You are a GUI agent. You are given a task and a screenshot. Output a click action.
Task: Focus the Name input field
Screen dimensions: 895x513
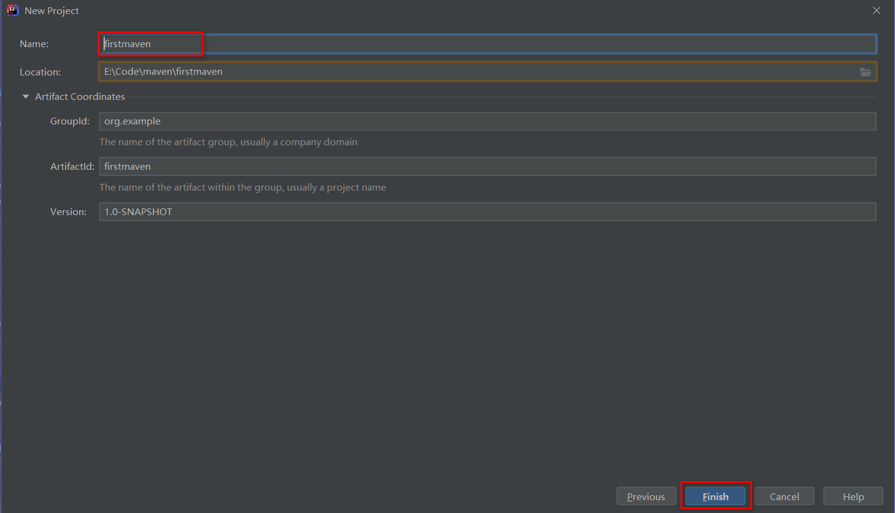pos(488,44)
